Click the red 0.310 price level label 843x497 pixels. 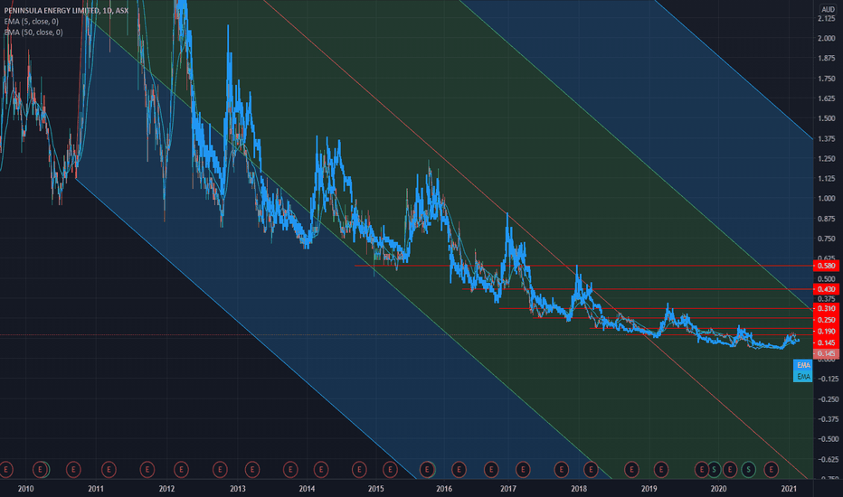click(827, 308)
